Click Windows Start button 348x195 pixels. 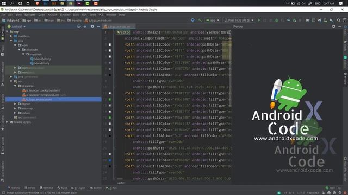[4, 3]
